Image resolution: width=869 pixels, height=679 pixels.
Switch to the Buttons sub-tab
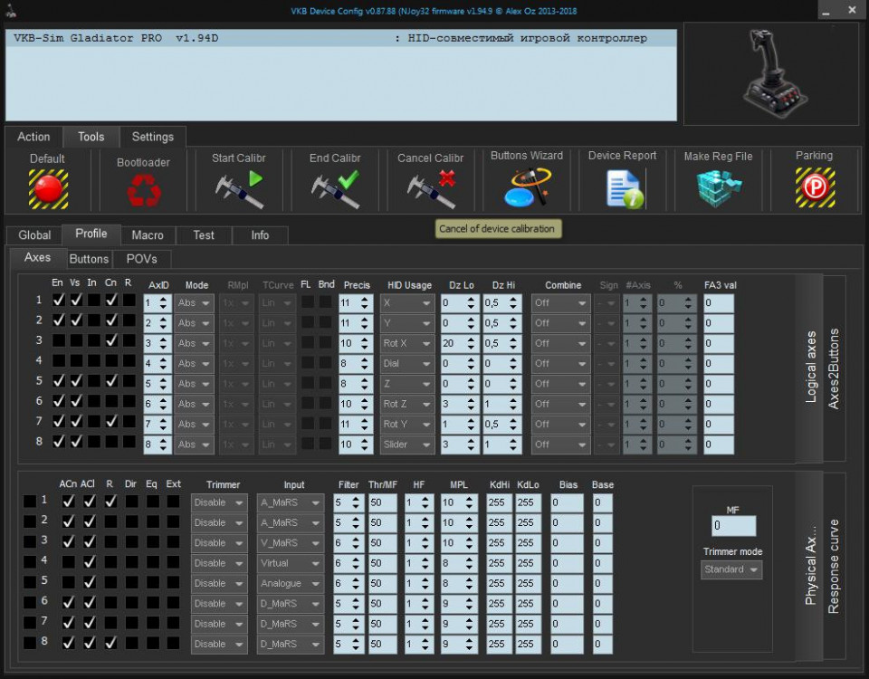click(x=89, y=259)
